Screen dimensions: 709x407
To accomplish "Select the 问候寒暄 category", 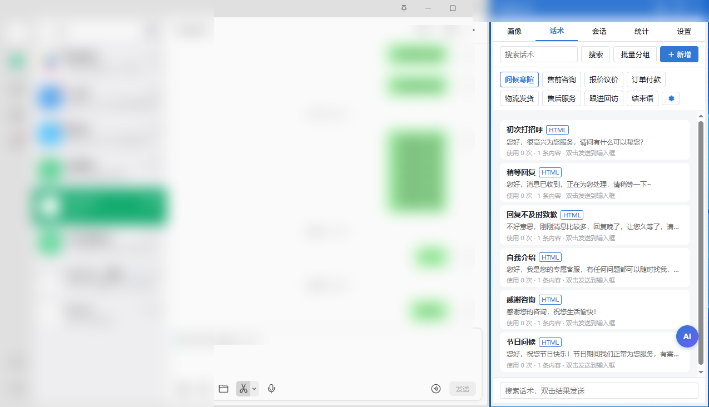I will (519, 80).
